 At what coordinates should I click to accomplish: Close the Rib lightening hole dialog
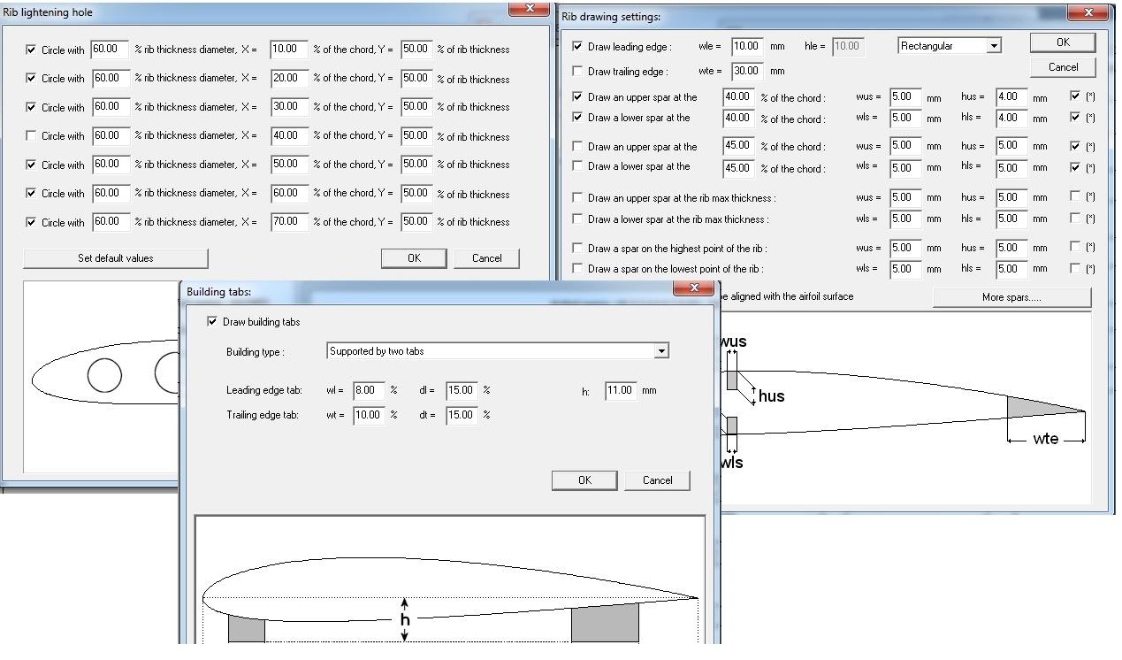pos(529,9)
